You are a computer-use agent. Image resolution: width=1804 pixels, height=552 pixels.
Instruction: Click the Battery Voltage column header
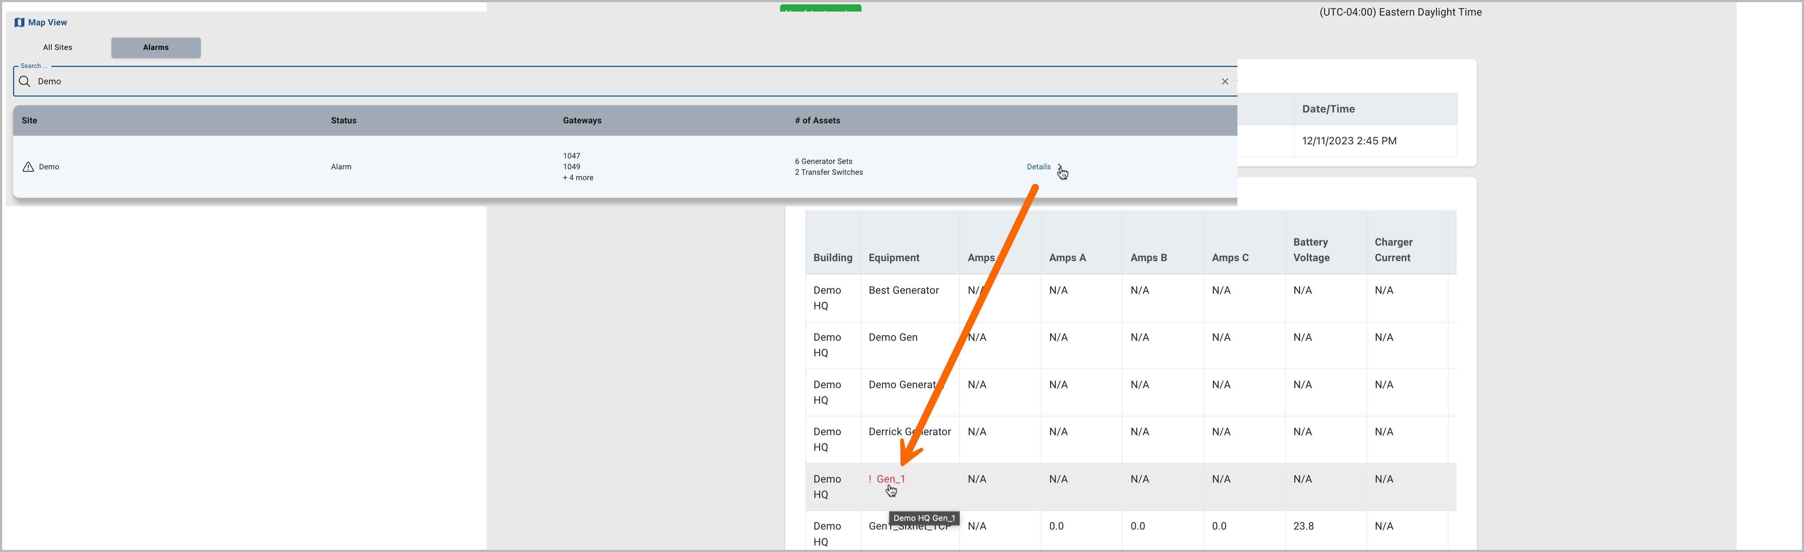pos(1311,249)
